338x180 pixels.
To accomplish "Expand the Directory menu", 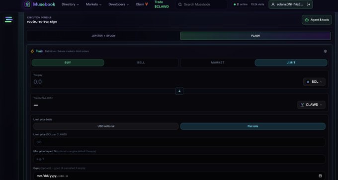I will (x=70, y=4).
